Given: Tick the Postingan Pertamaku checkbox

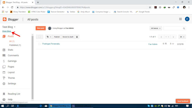Looking at the screenshot, I should coord(39,44).
